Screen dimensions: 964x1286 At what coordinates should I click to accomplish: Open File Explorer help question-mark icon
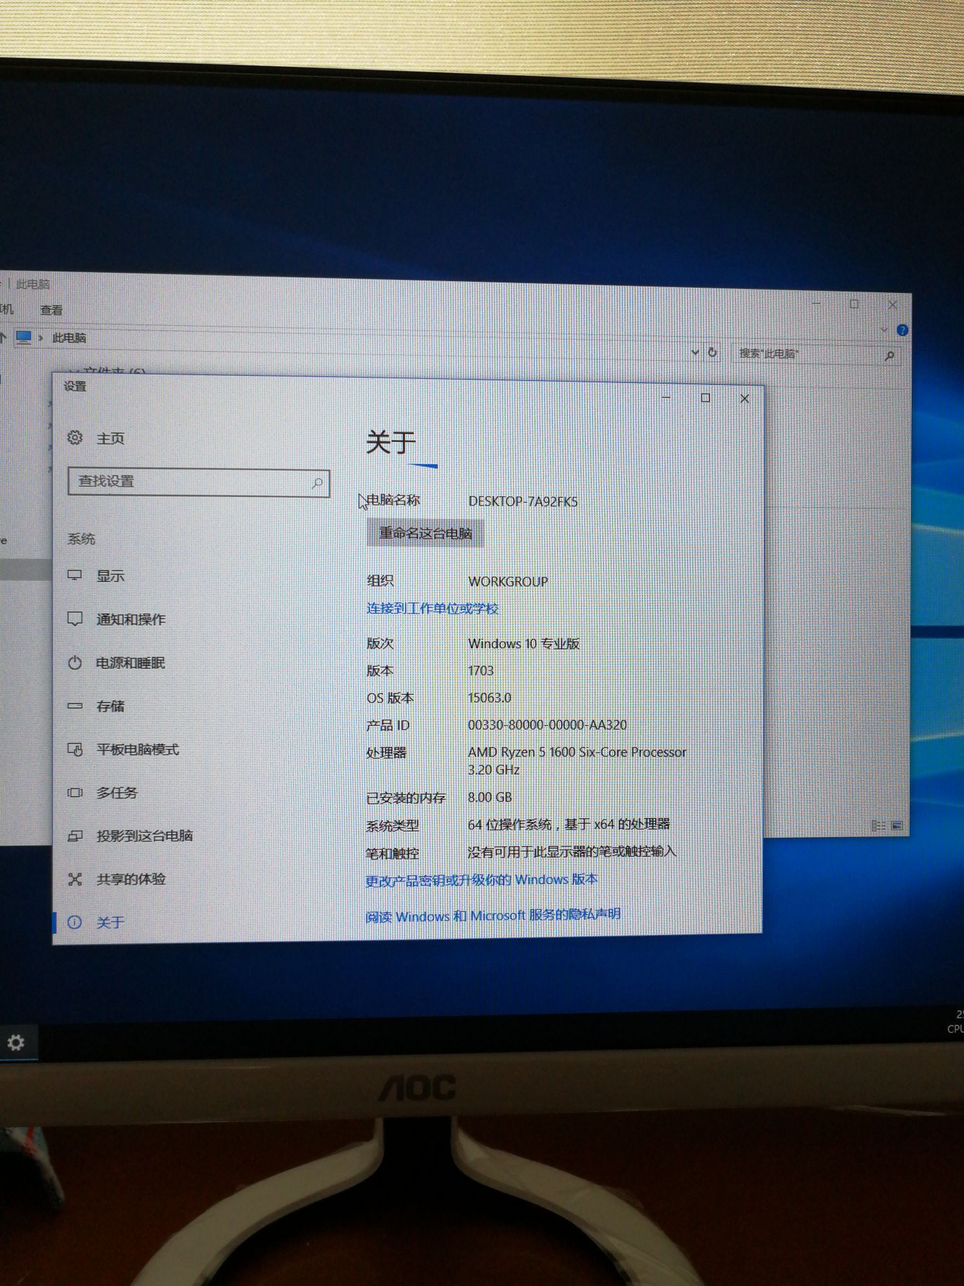tap(902, 331)
